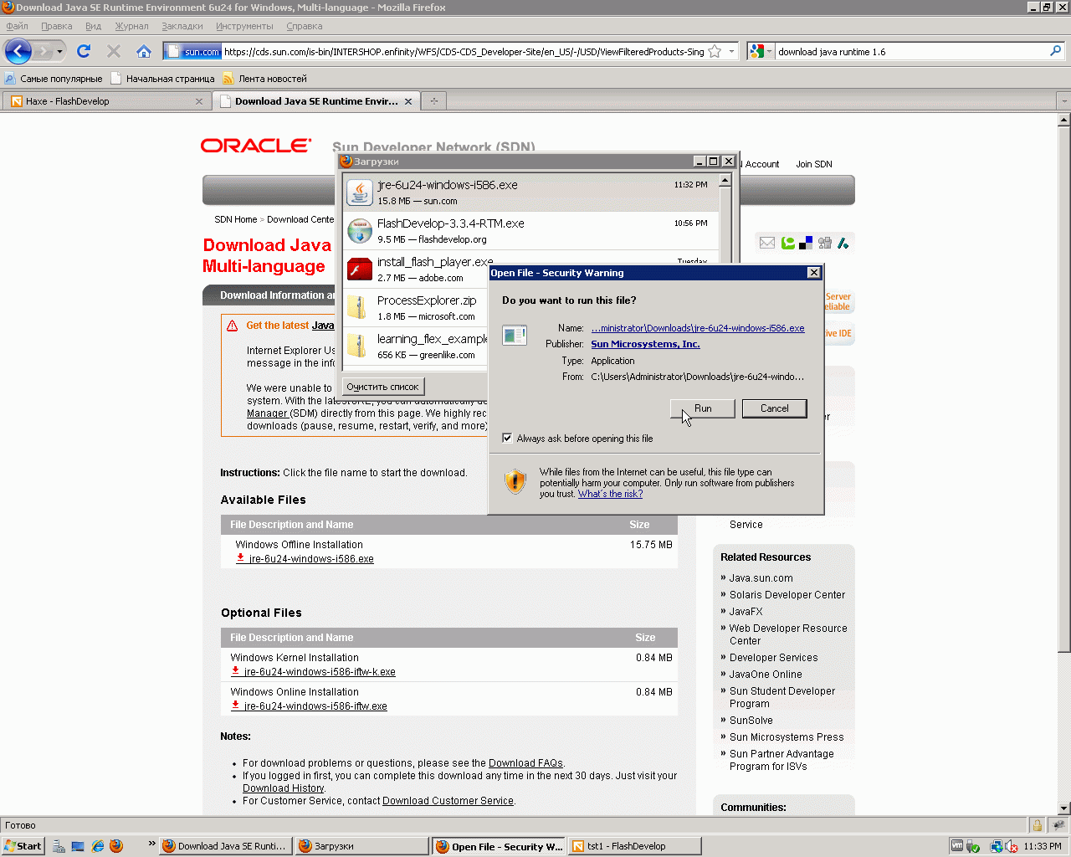The height and width of the screenshot is (857, 1071).
Task: Click the FlashDevelop-3.3.4-RTM.exe download icon
Action: pyautogui.click(x=359, y=231)
